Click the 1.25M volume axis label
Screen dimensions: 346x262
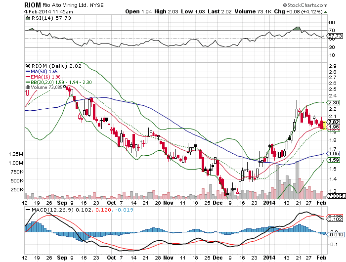point(16,154)
